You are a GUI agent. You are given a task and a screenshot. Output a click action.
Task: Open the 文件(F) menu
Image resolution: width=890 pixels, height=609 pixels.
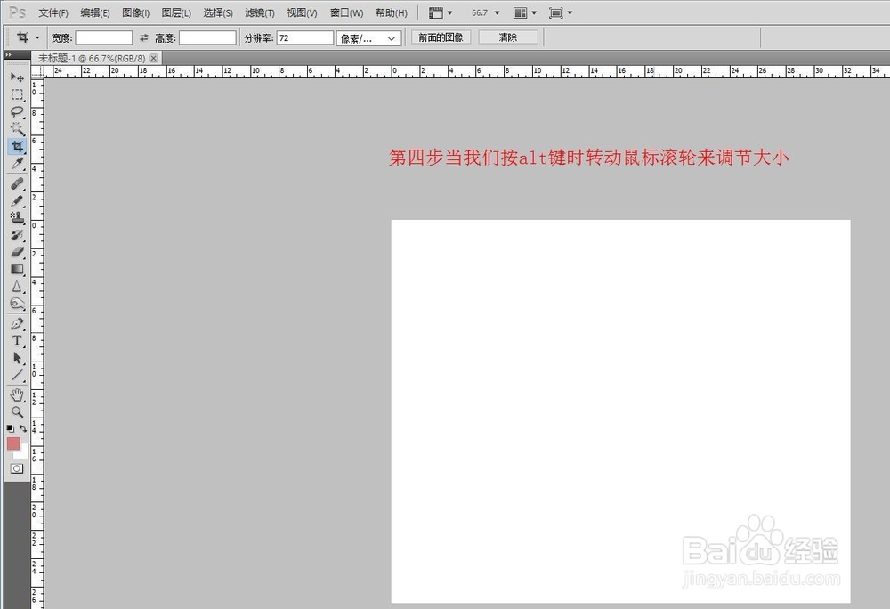(x=53, y=12)
